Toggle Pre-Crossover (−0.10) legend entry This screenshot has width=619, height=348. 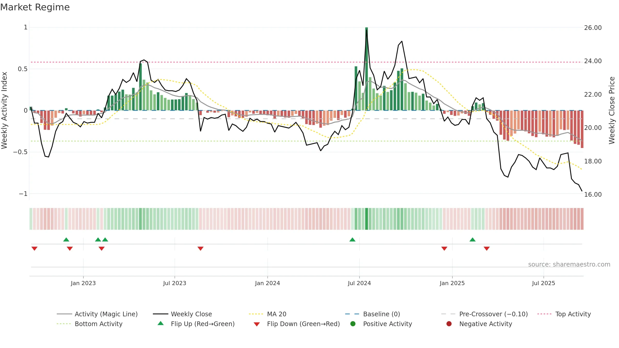pyautogui.click(x=484, y=314)
